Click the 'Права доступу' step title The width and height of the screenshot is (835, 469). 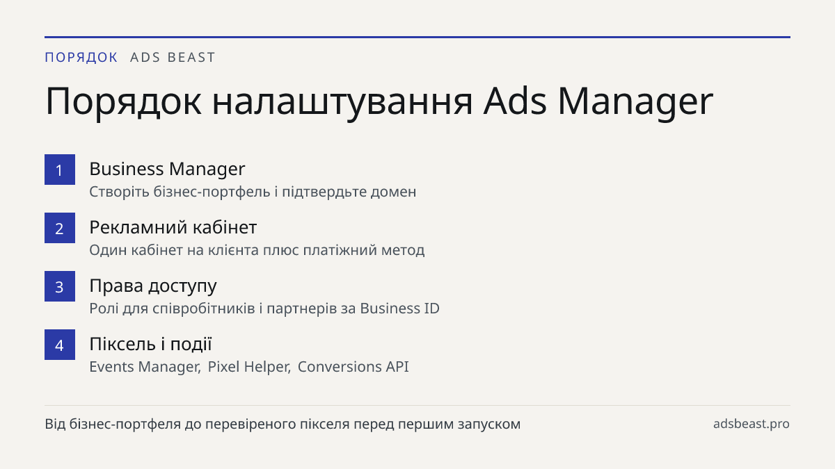click(153, 286)
